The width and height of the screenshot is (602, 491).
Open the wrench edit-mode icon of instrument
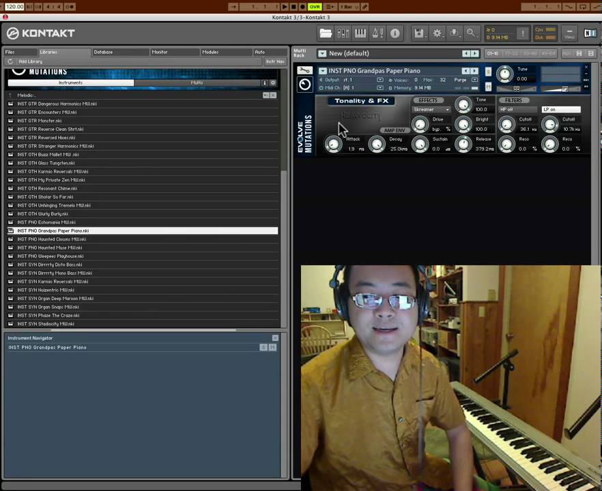tap(305, 70)
